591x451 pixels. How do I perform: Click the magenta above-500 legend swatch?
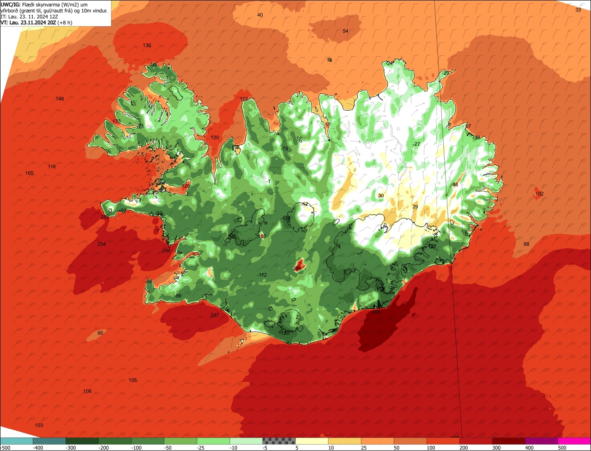(574, 441)
